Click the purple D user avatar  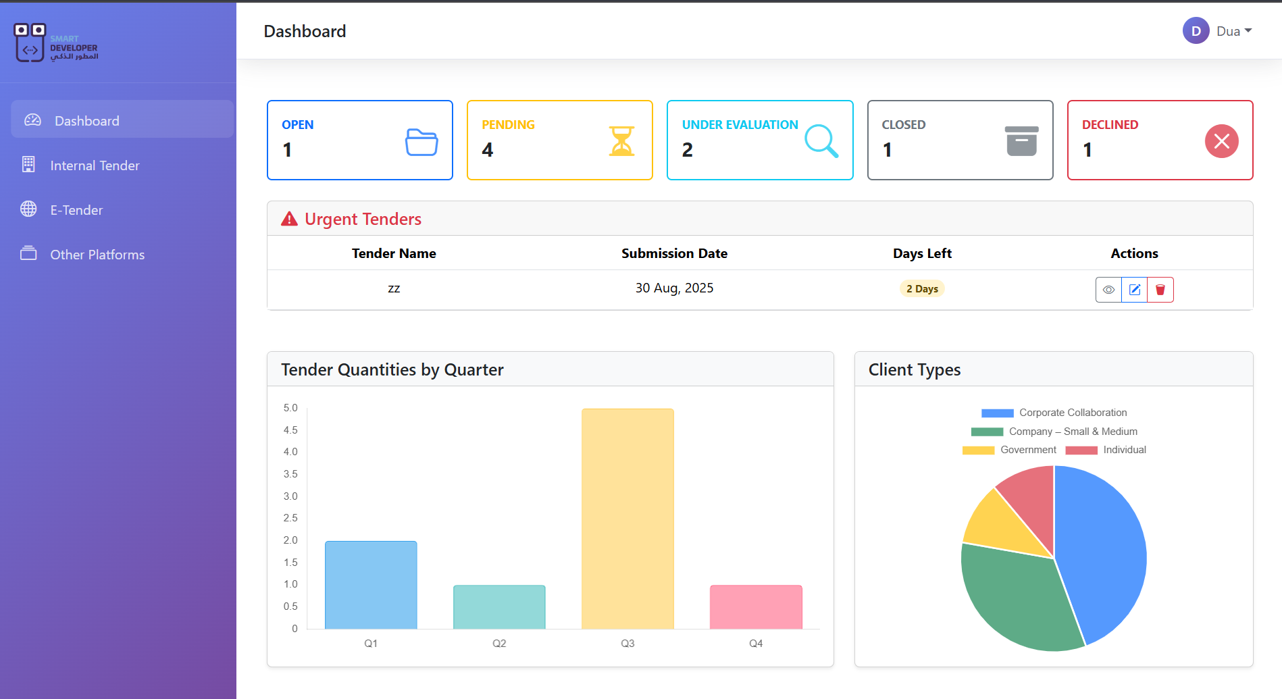click(1196, 31)
